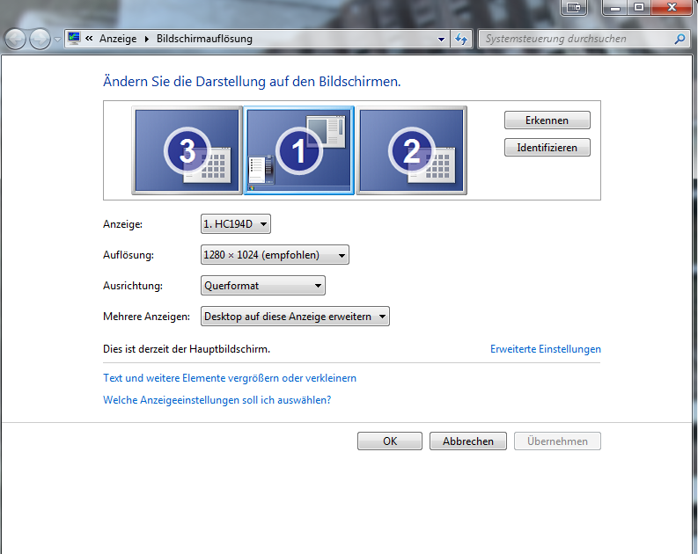This screenshot has width=698, height=554.
Task: Select monitor 3 thumbnail
Action: pyautogui.click(x=187, y=150)
